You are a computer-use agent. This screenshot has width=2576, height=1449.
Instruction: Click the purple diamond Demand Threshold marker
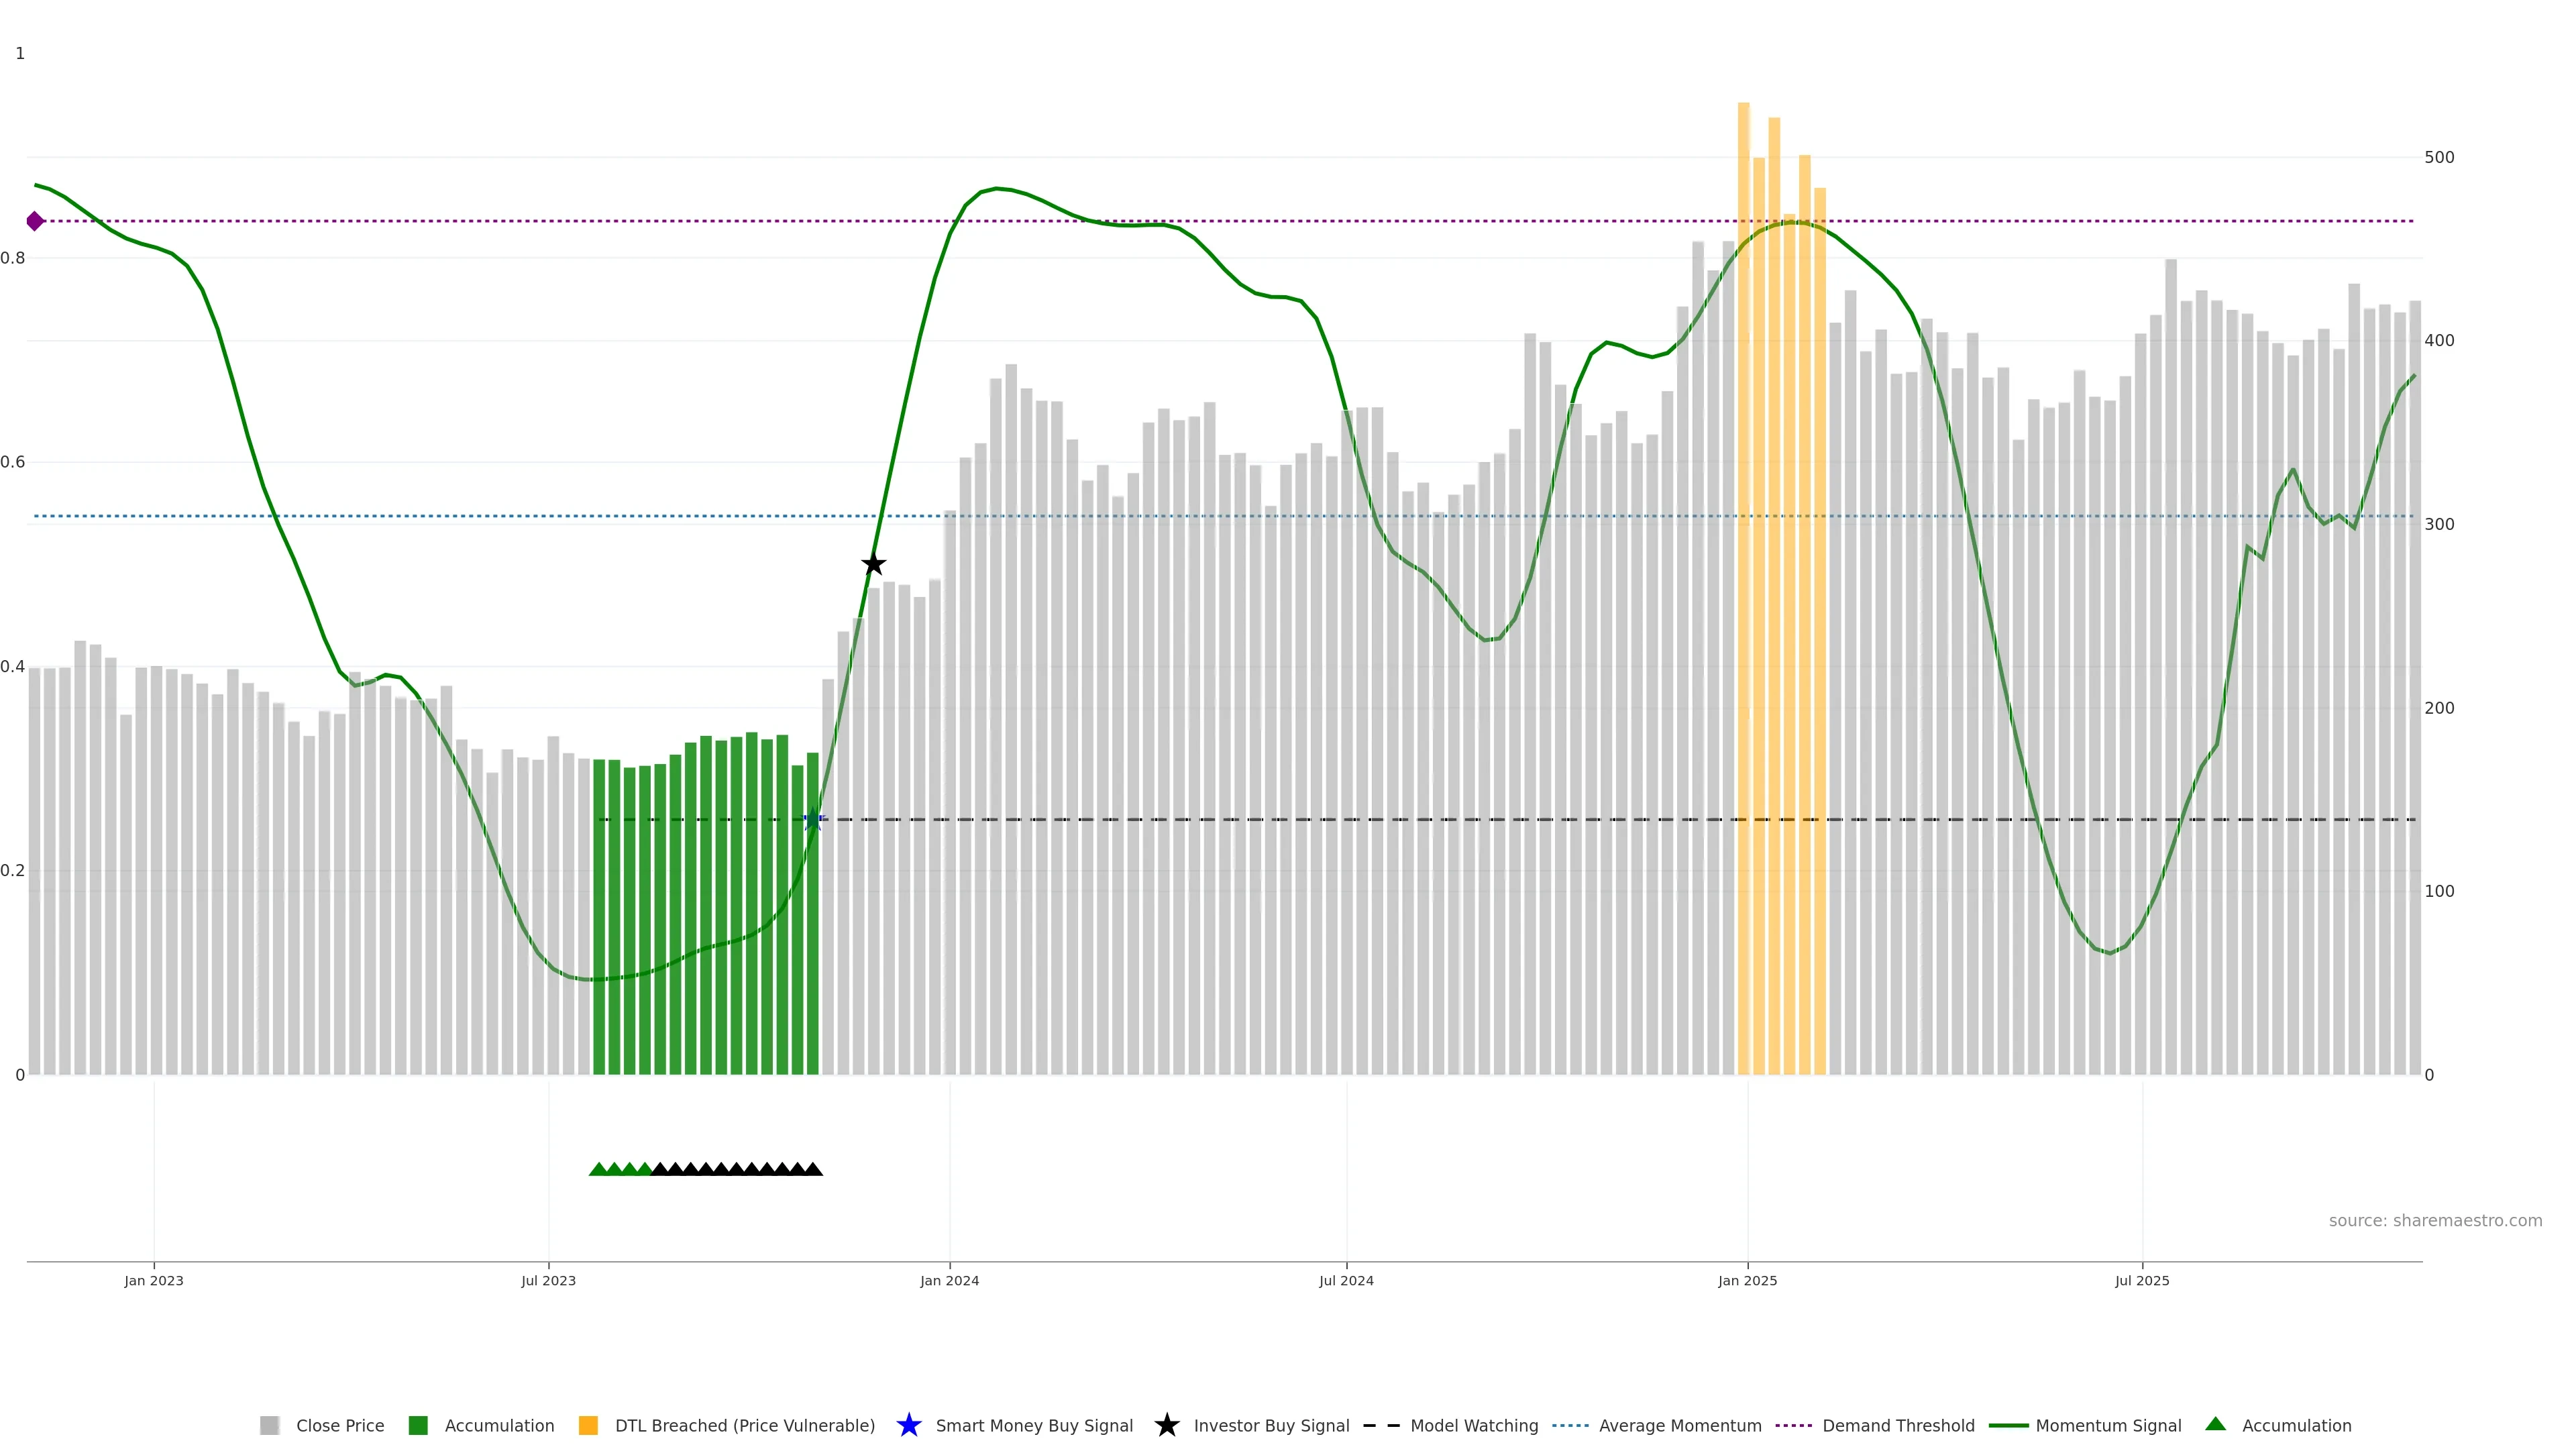35,221
